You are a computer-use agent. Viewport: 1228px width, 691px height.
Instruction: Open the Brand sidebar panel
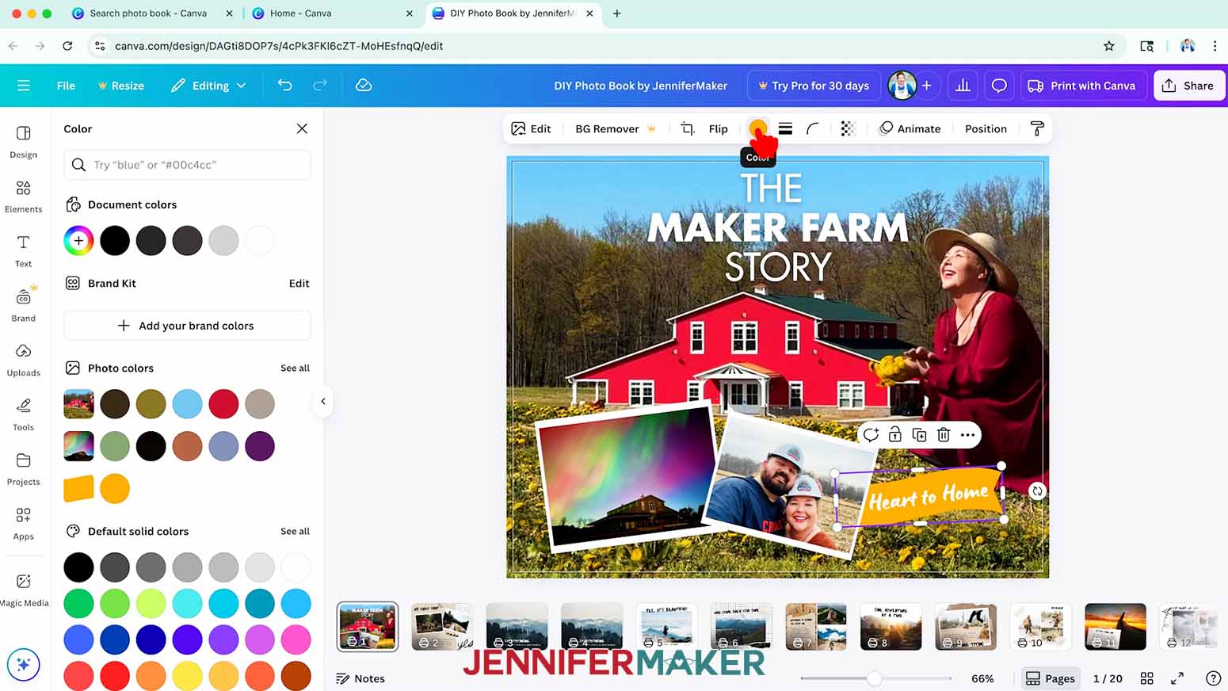(23, 305)
